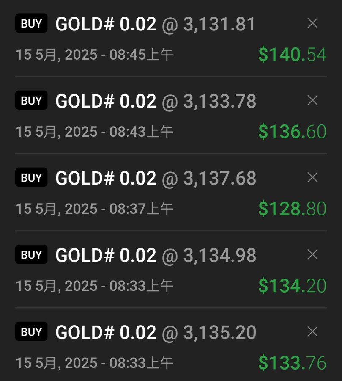Open the order dated 08:45 on 15 May

[x=94, y=55]
